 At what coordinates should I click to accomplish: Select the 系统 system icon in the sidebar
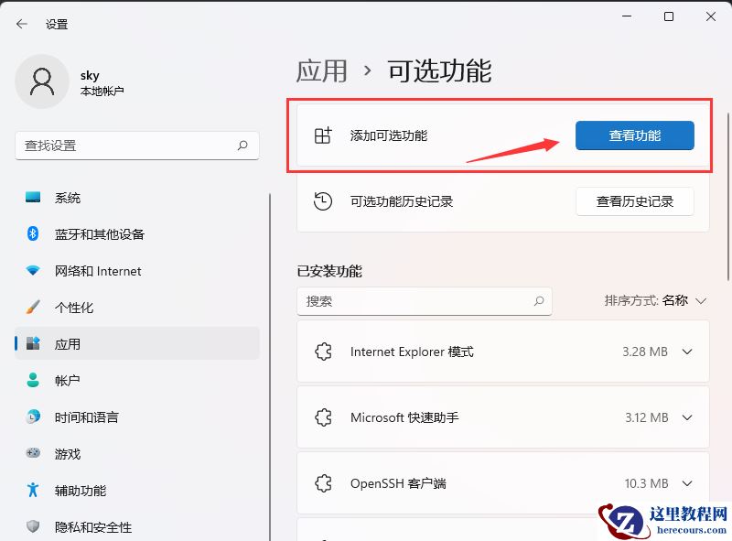click(x=33, y=198)
